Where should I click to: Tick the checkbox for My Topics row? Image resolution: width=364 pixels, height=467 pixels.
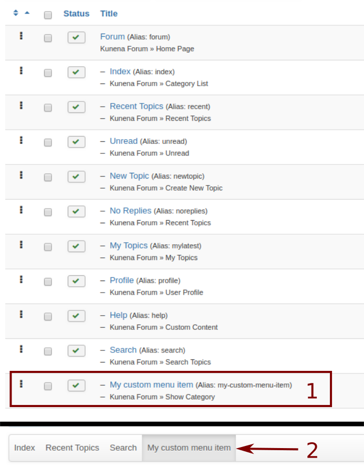pyautogui.click(x=48, y=247)
